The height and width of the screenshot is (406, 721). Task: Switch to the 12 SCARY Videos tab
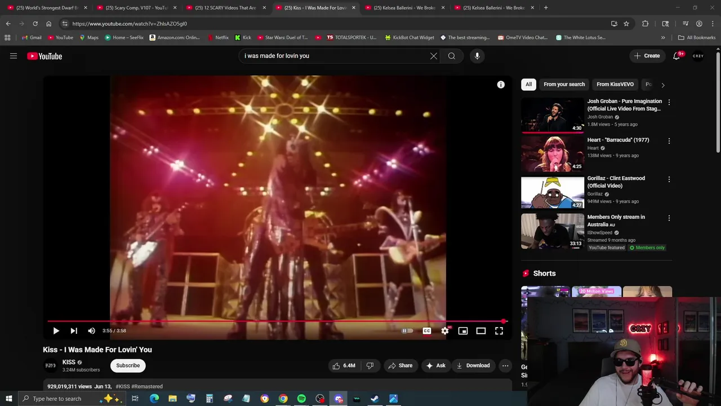pyautogui.click(x=225, y=8)
